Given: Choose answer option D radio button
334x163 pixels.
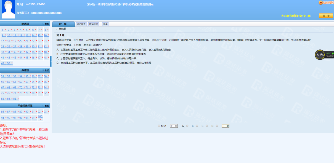Looking at the screenshot, I should [217, 126].
